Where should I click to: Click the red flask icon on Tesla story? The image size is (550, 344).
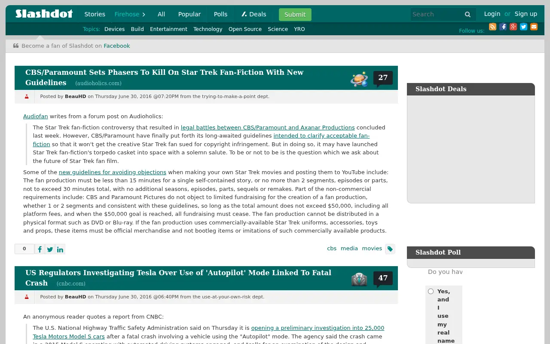point(27,297)
